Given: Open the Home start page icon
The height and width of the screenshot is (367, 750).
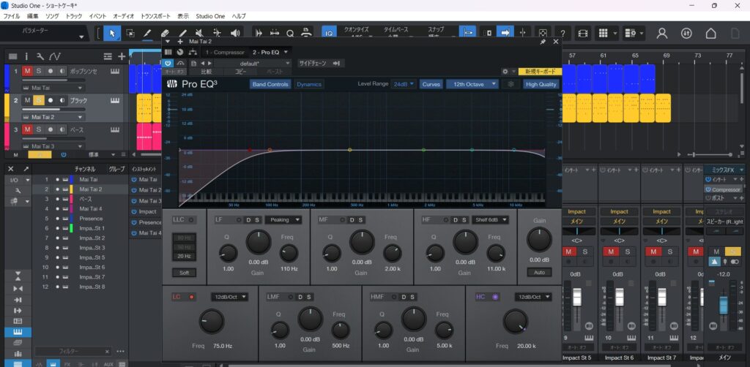Looking at the screenshot, I should point(710,34).
